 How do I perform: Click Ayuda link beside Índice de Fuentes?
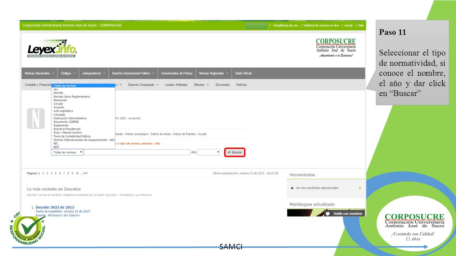coord(202,134)
